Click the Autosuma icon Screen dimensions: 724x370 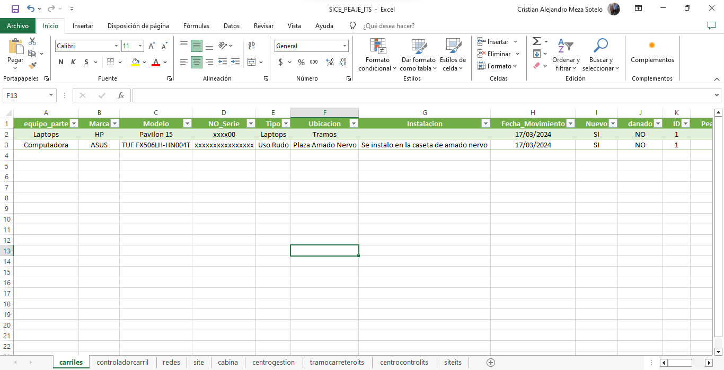click(536, 41)
